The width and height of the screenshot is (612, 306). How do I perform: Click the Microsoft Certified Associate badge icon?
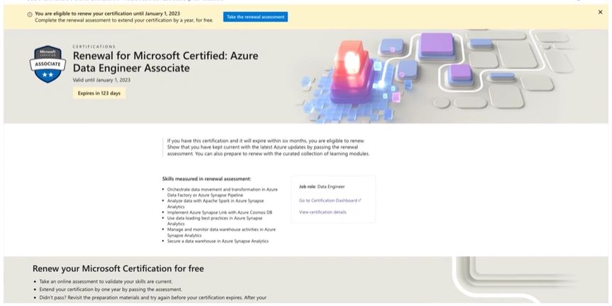pyautogui.click(x=48, y=65)
